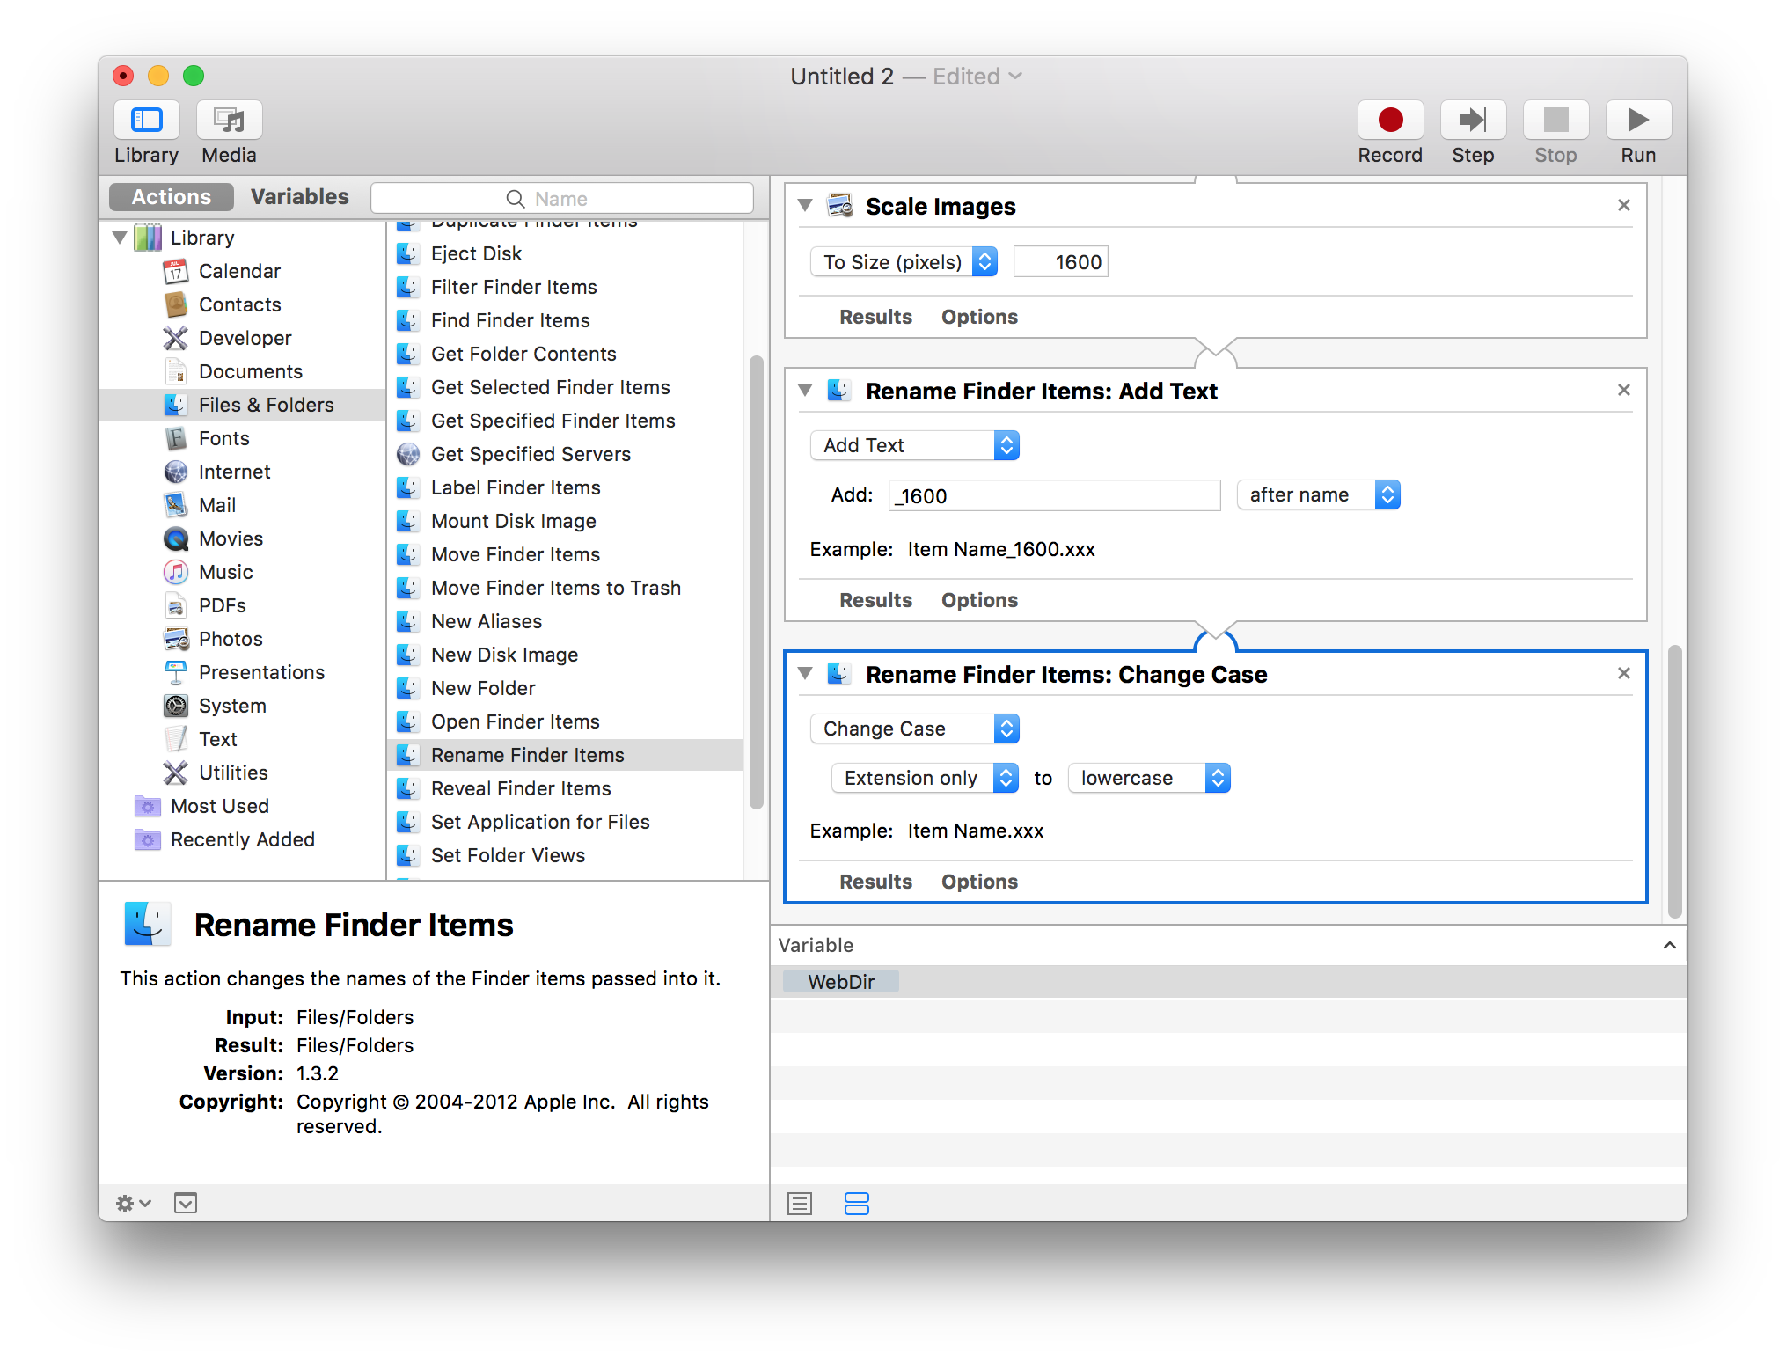Toggle the Library panel button
Screen dimensions: 1786x1362
[x=147, y=120]
